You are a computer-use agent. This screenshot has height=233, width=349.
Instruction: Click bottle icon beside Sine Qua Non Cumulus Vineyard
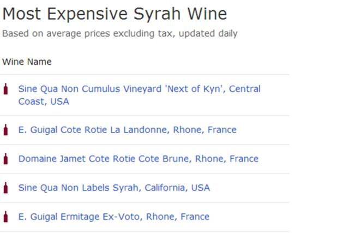coord(6,89)
